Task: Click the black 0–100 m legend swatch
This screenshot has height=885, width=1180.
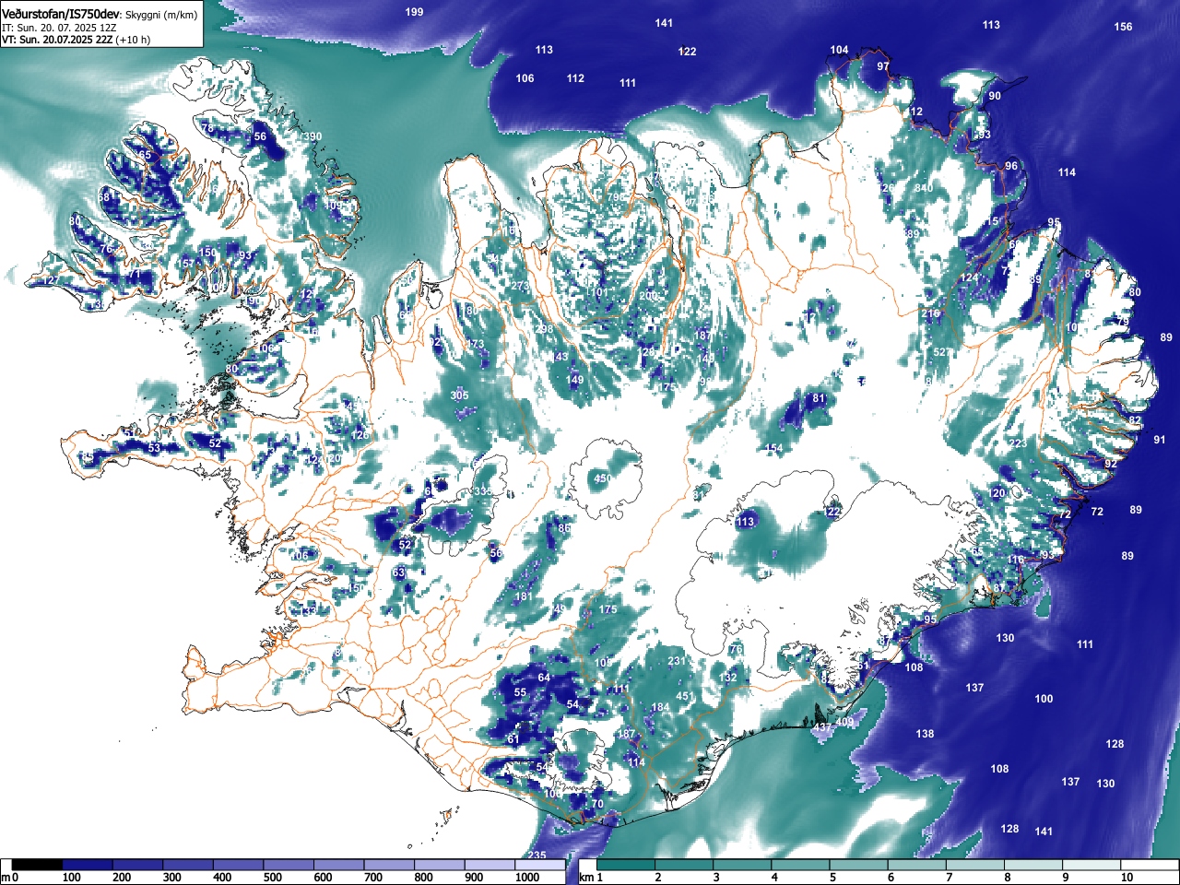Action: (x=38, y=865)
